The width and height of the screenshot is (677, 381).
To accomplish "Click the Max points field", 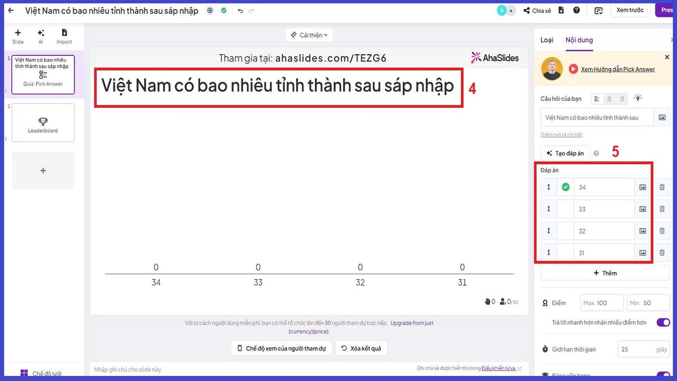I will click(x=602, y=303).
